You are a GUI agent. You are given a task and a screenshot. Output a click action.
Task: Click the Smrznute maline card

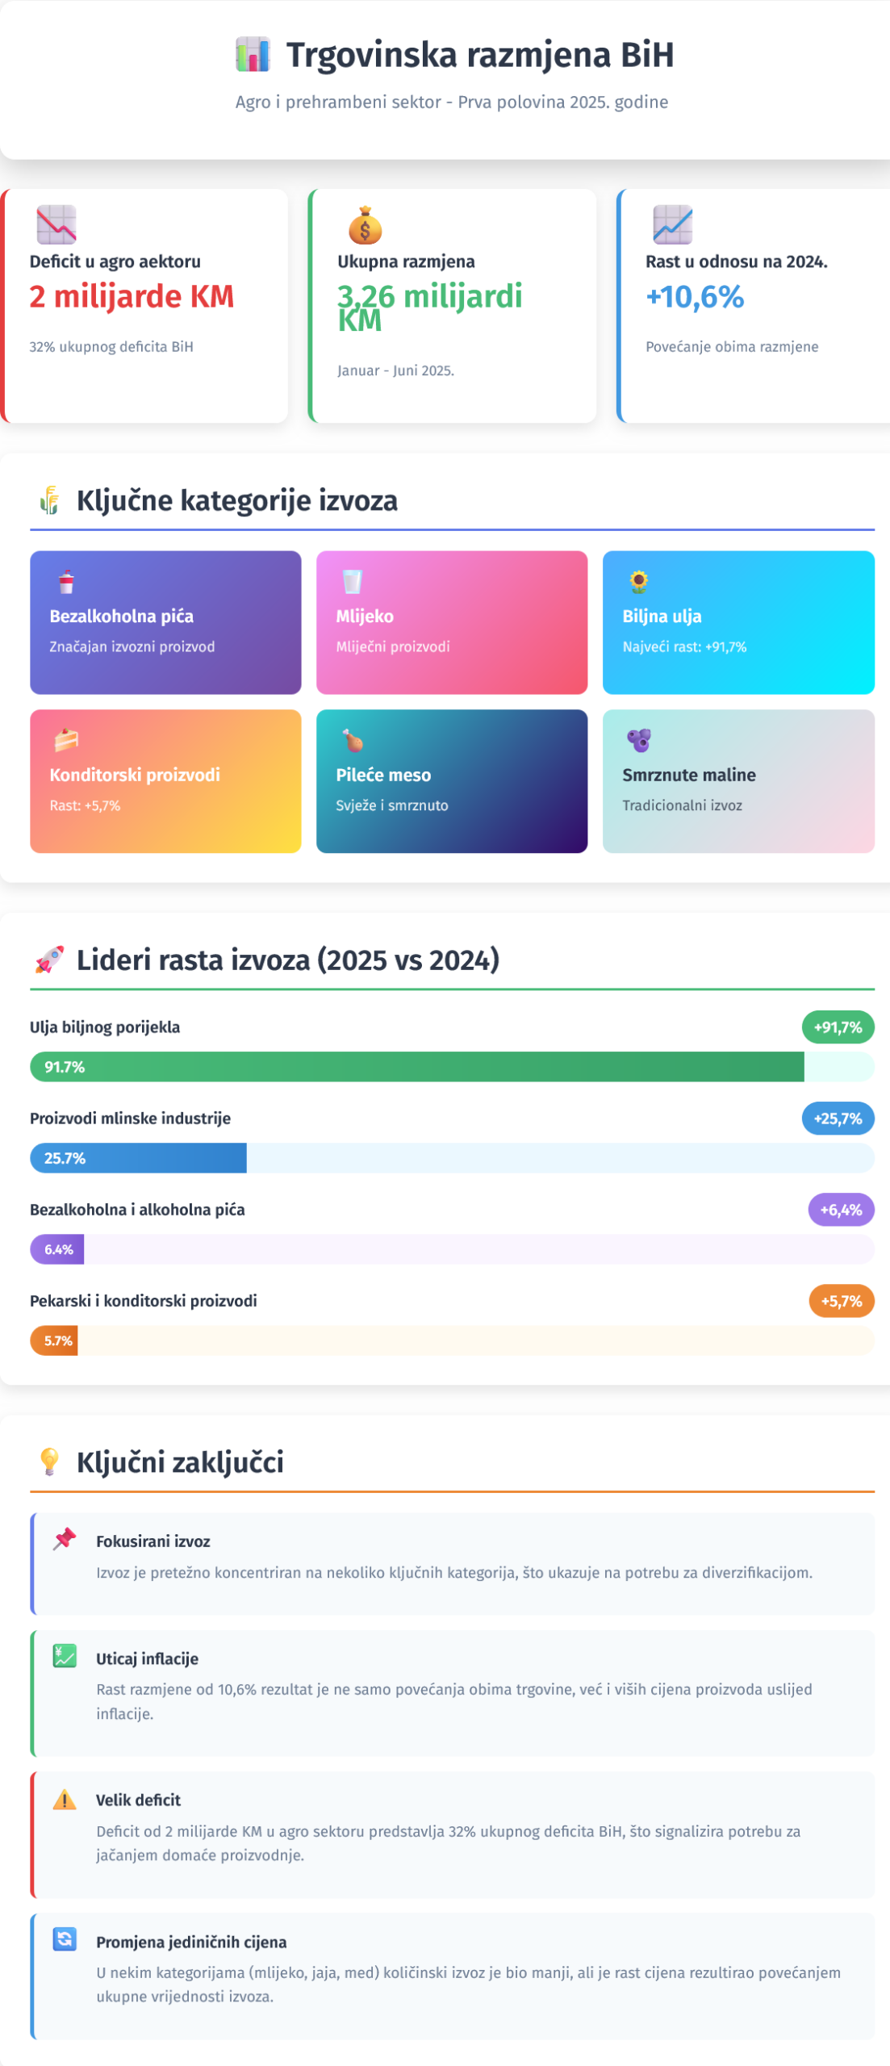point(738,780)
